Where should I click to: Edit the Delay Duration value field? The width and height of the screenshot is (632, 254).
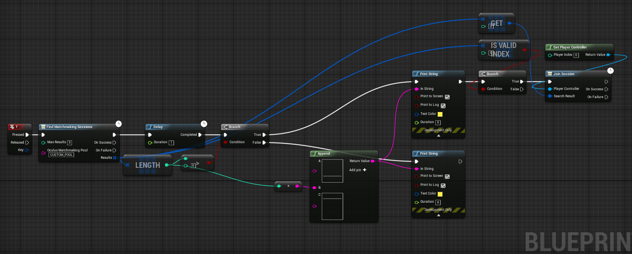tap(171, 142)
